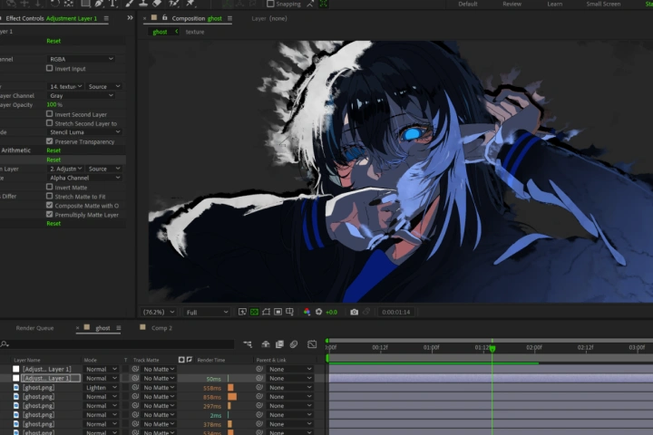Click the current time indicator in timeline
Viewport: 653px width, 435px height.
pyautogui.click(x=492, y=348)
